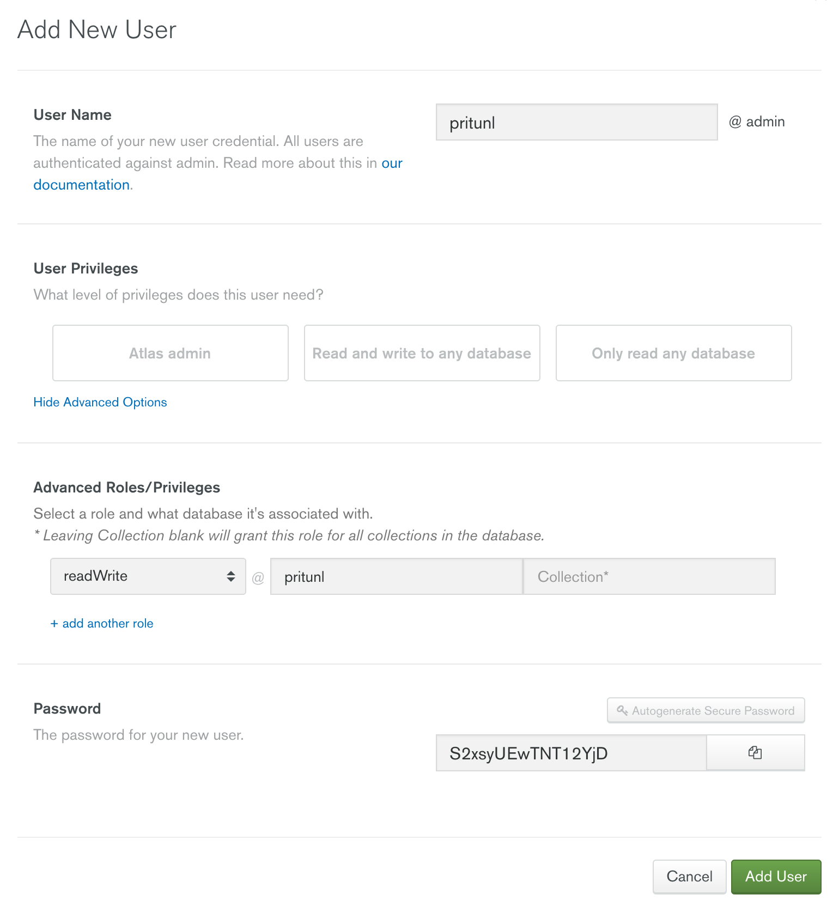839x913 pixels.
Task: Click the Add New User heading
Action: (97, 29)
